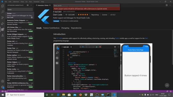Screen dimensions: 173x97
Task: Open the License link
Action: coord(105,15)
